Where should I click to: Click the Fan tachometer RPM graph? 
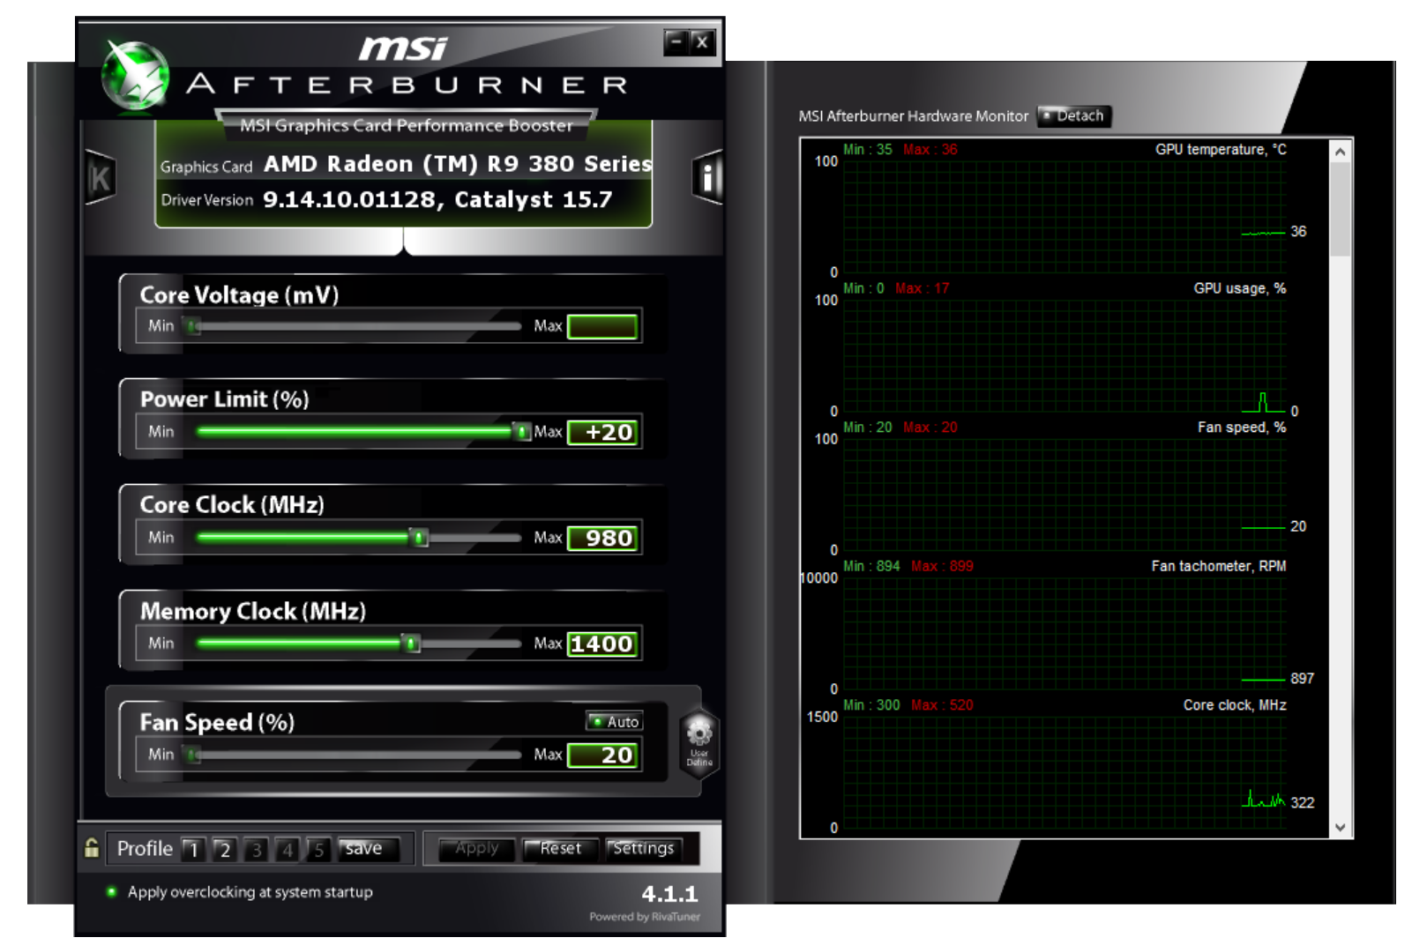click(1064, 633)
